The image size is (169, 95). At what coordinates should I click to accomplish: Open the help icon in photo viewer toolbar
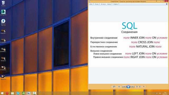[167, 4]
